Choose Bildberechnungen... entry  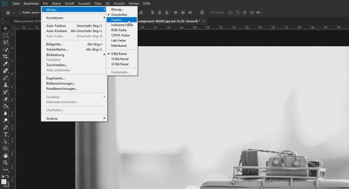[x=74, y=83]
